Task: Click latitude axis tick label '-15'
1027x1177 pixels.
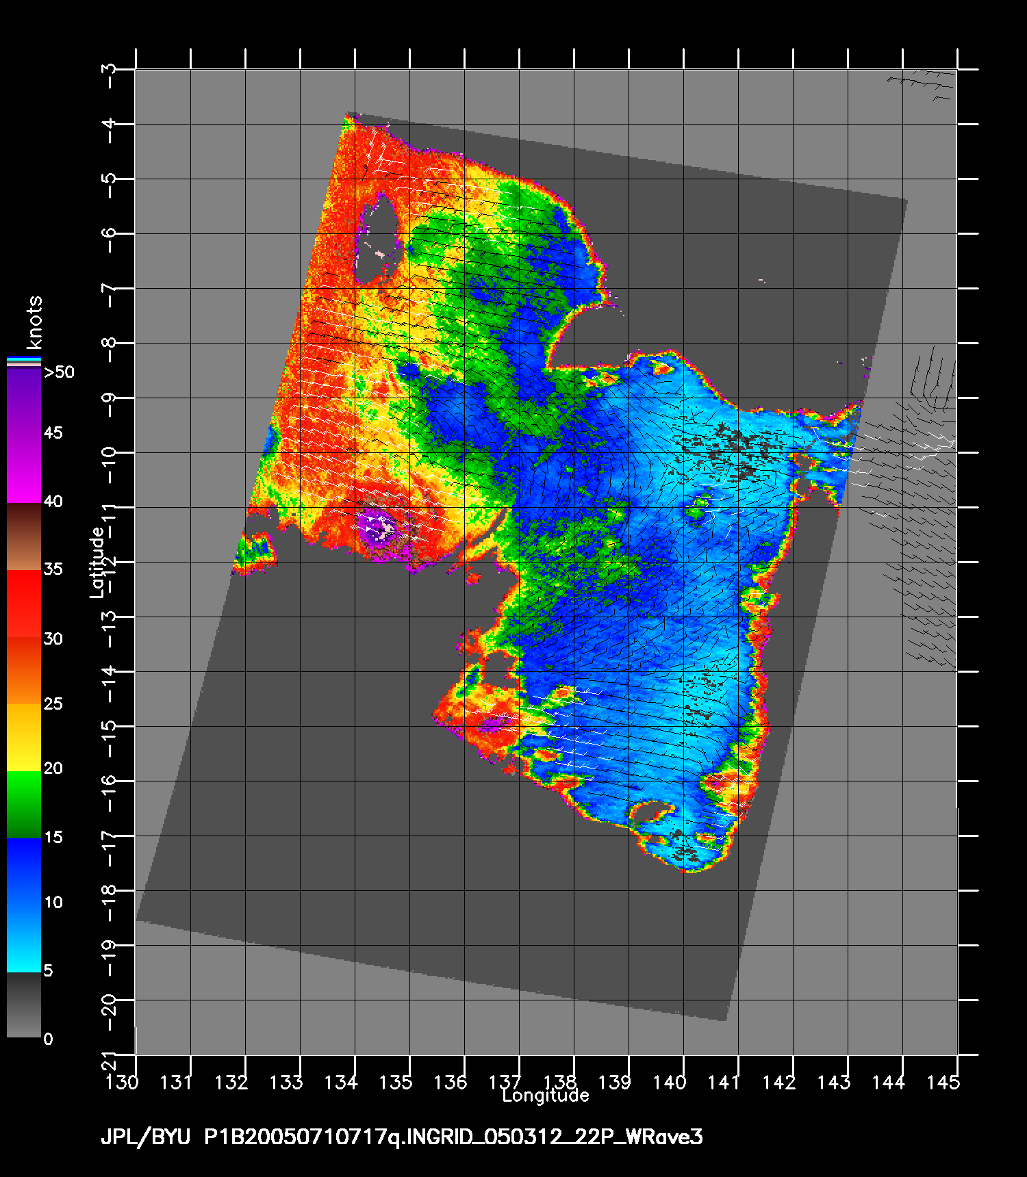Action: tap(108, 737)
